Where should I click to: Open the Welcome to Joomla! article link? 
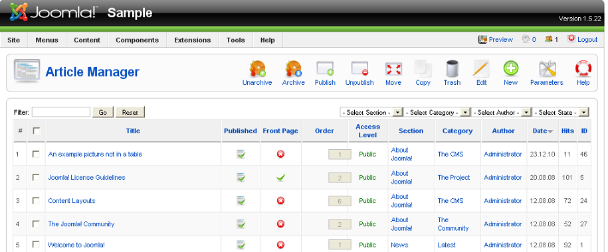point(76,245)
